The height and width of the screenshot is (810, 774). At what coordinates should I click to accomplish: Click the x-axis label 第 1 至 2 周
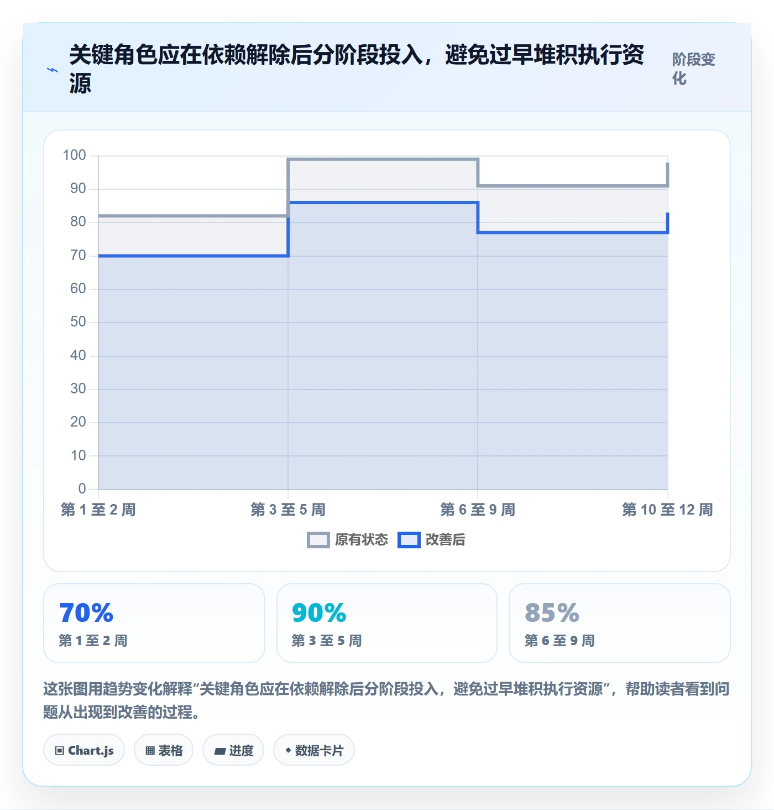click(98, 510)
